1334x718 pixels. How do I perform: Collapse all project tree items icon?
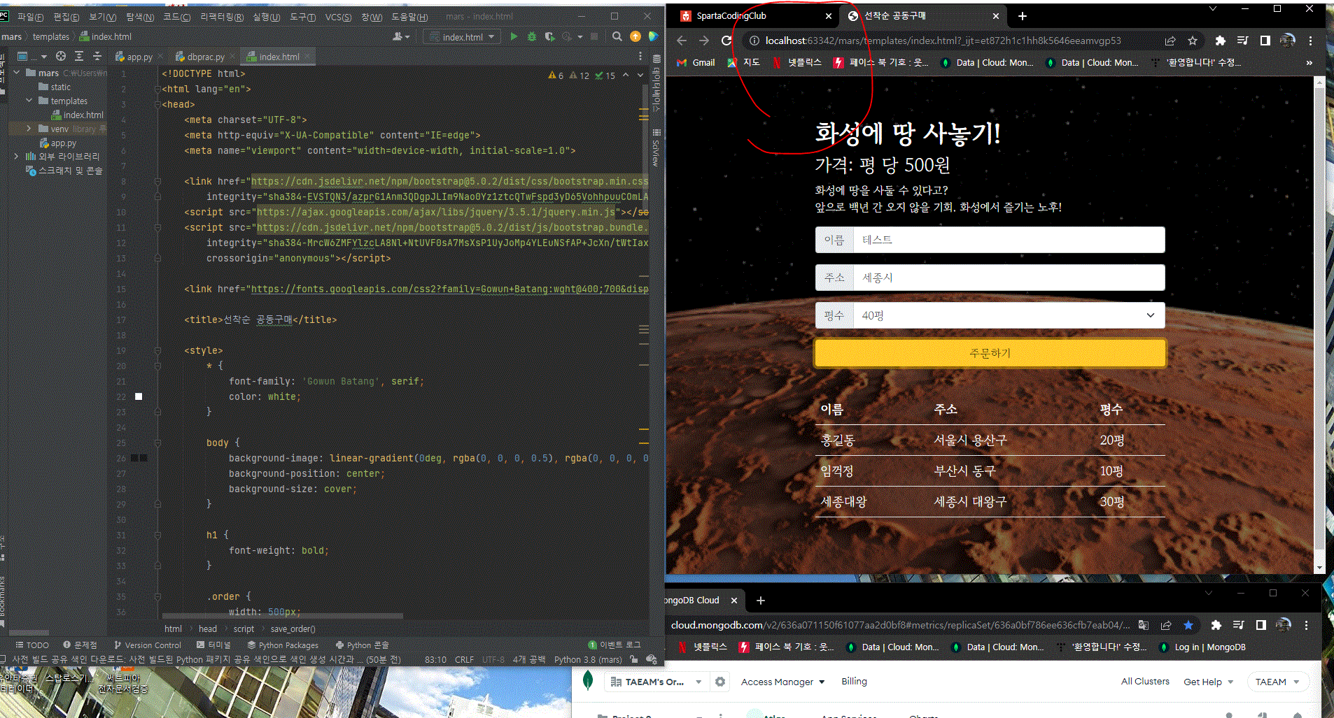point(97,56)
